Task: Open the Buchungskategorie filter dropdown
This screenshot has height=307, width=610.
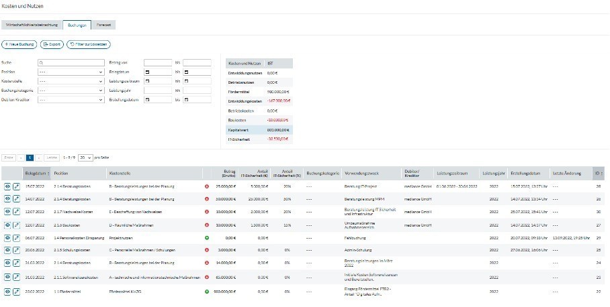Action: coord(71,90)
